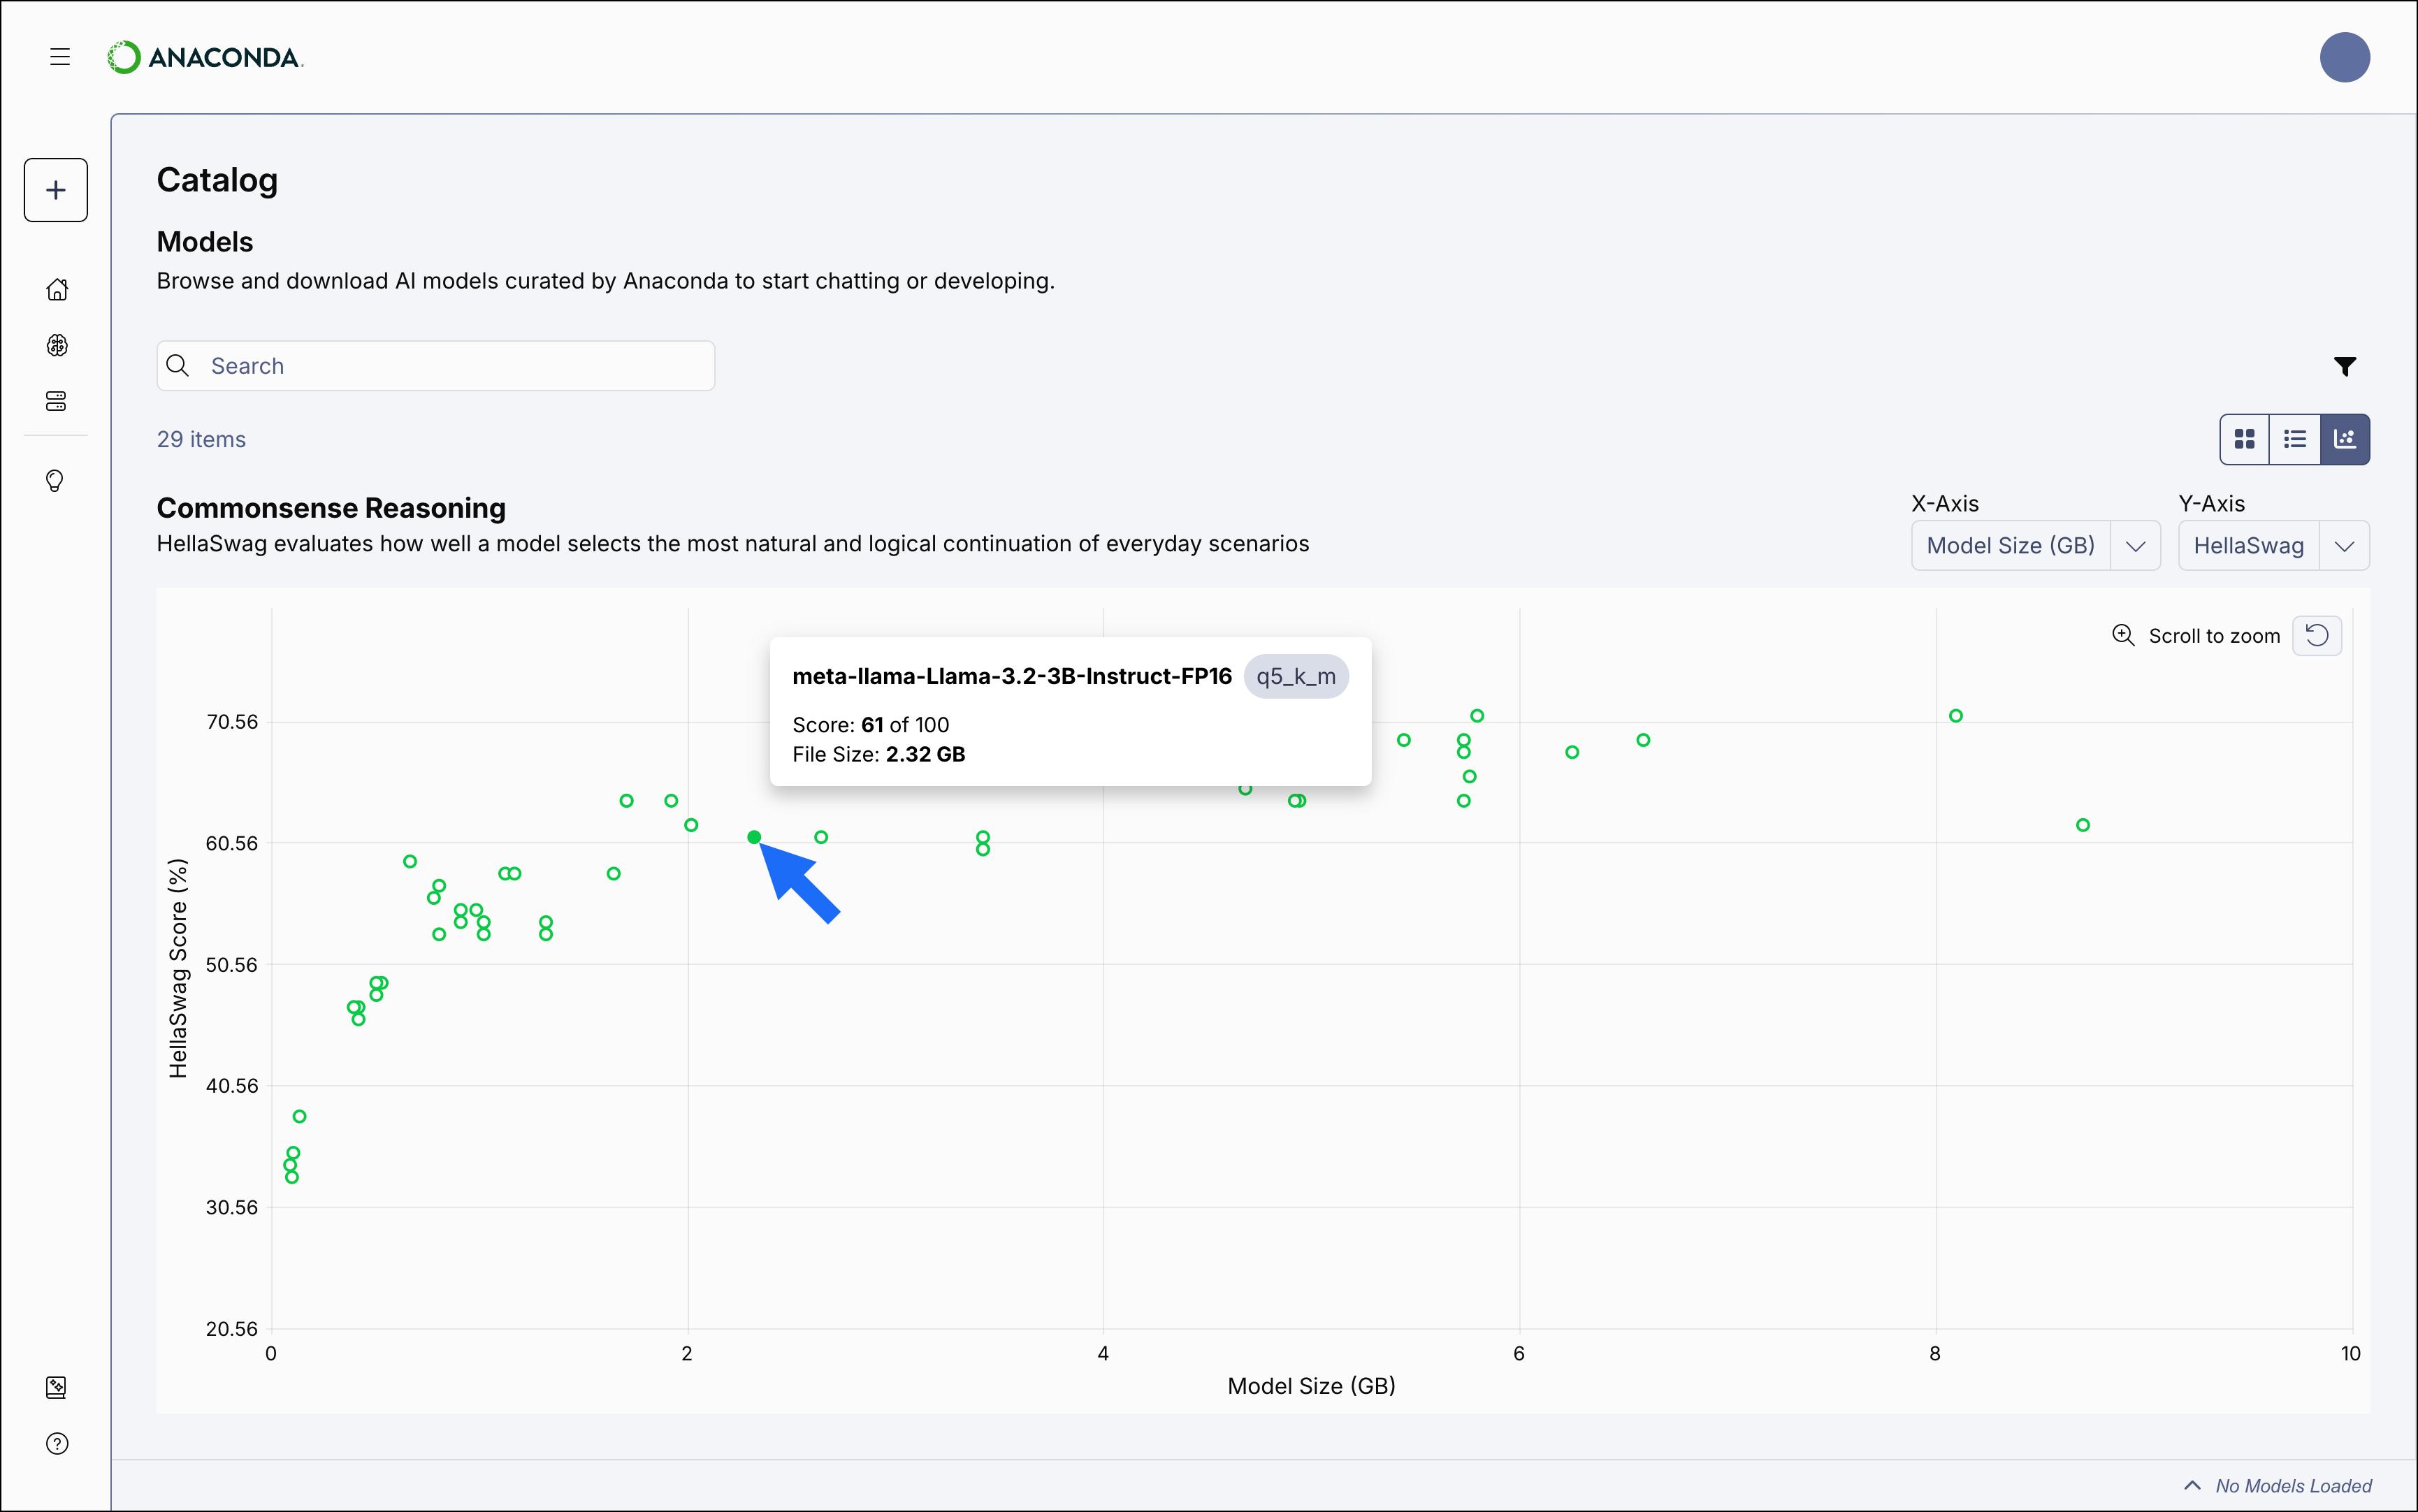This screenshot has height=1512, width=2418.
Task: Click the zoom magnifier icon near Scroll to zoom
Action: point(2123,635)
